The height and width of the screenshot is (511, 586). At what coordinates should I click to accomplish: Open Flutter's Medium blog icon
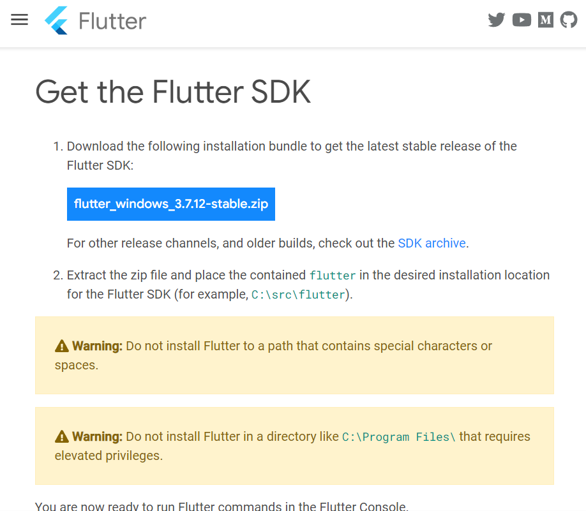(545, 20)
